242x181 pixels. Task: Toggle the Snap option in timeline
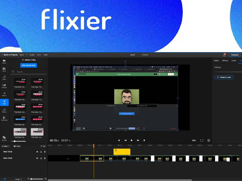pos(17,146)
